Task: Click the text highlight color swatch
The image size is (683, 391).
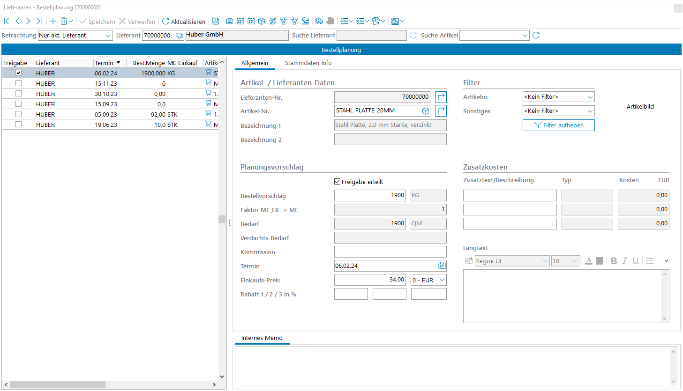Action: click(600, 261)
